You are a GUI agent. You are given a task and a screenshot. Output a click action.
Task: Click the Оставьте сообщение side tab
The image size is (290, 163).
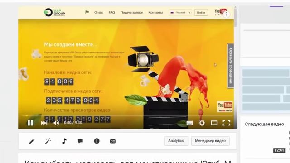coord(231,66)
